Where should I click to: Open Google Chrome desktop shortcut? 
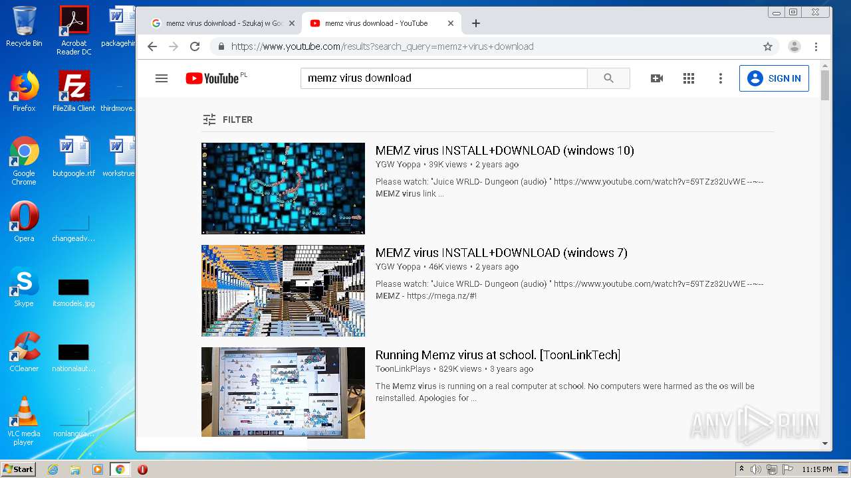tap(24, 161)
